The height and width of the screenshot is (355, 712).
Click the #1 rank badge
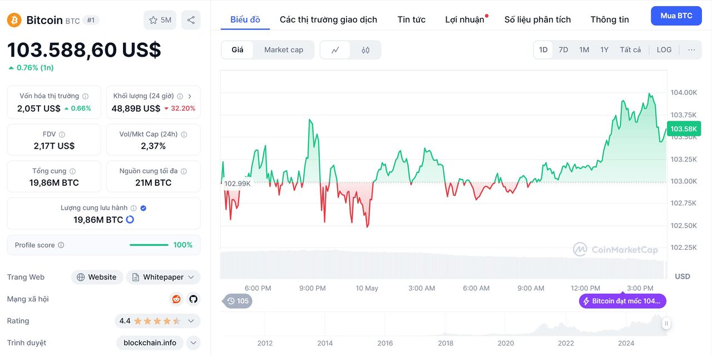[91, 20]
